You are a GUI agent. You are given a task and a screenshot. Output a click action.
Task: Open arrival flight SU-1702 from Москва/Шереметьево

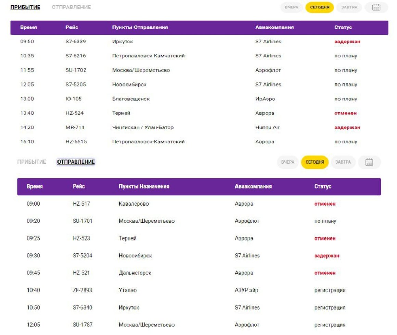pyautogui.click(x=199, y=70)
